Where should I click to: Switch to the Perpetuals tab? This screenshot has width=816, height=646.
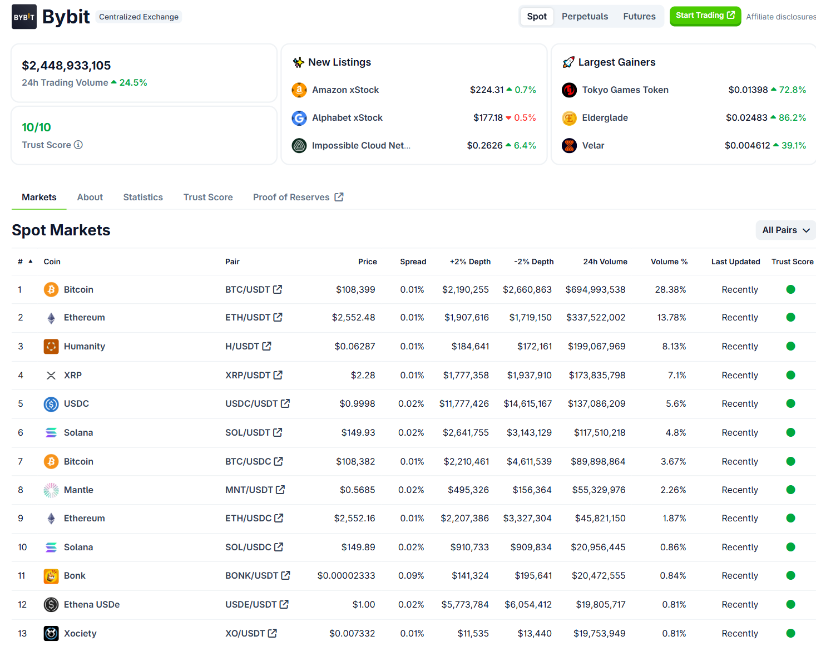[585, 16]
